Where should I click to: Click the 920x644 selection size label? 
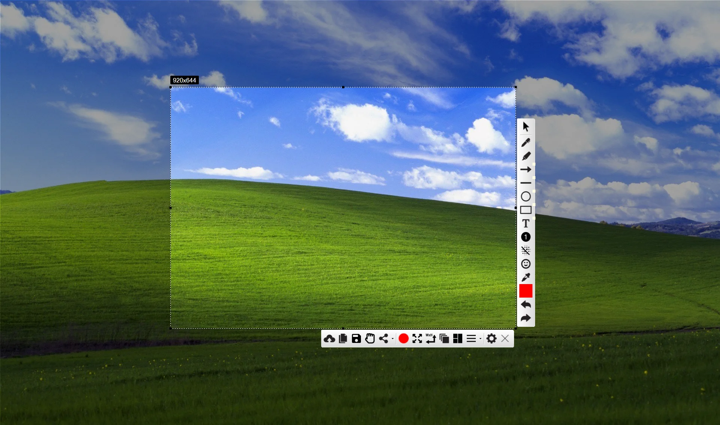pyautogui.click(x=184, y=80)
